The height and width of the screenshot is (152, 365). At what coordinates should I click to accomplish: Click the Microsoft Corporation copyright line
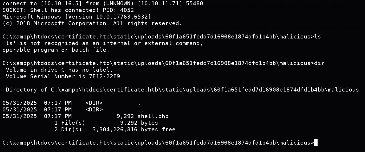point(92,23)
